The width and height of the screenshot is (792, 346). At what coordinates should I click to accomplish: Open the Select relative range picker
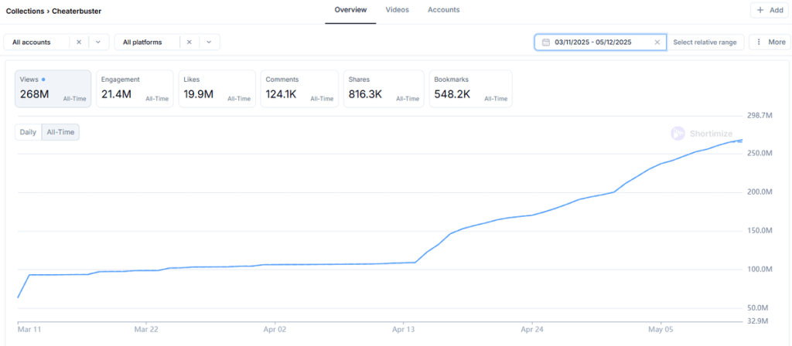[705, 42]
